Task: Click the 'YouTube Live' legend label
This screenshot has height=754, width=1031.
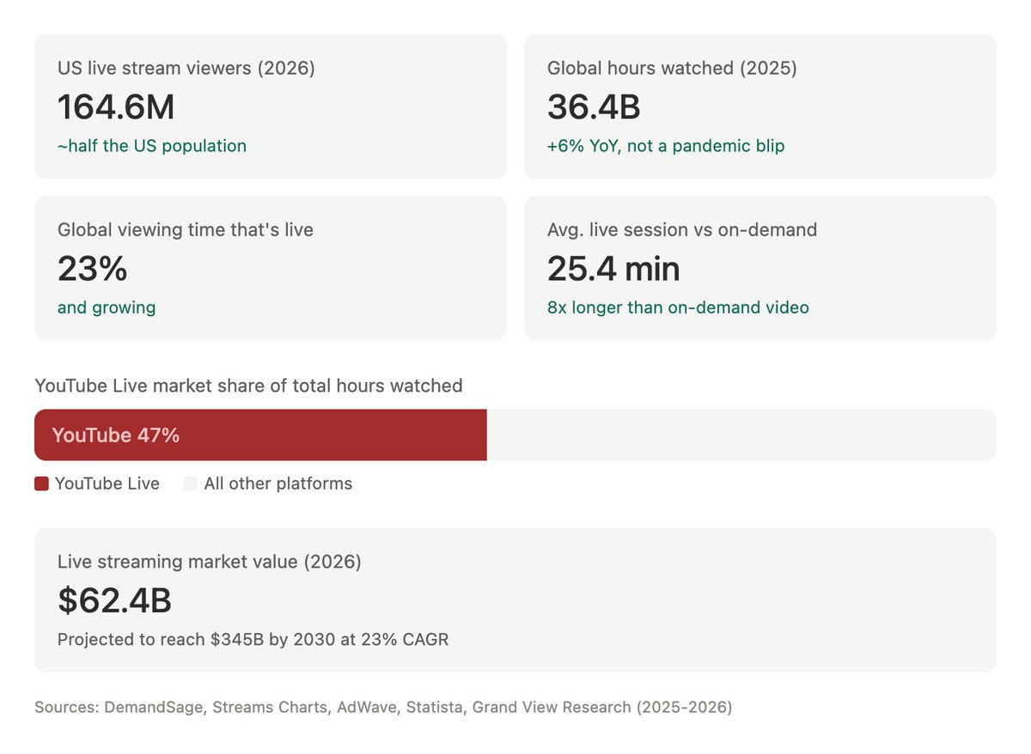Action: pyautogui.click(x=107, y=483)
